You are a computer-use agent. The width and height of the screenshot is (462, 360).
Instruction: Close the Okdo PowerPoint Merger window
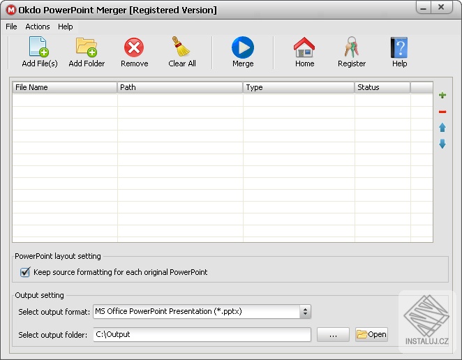click(441, 8)
